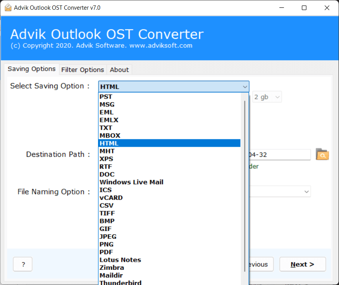Select EML format option

point(169,112)
